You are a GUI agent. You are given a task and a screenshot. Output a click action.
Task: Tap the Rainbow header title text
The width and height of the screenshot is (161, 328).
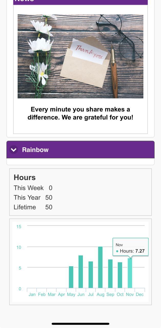[35, 150]
